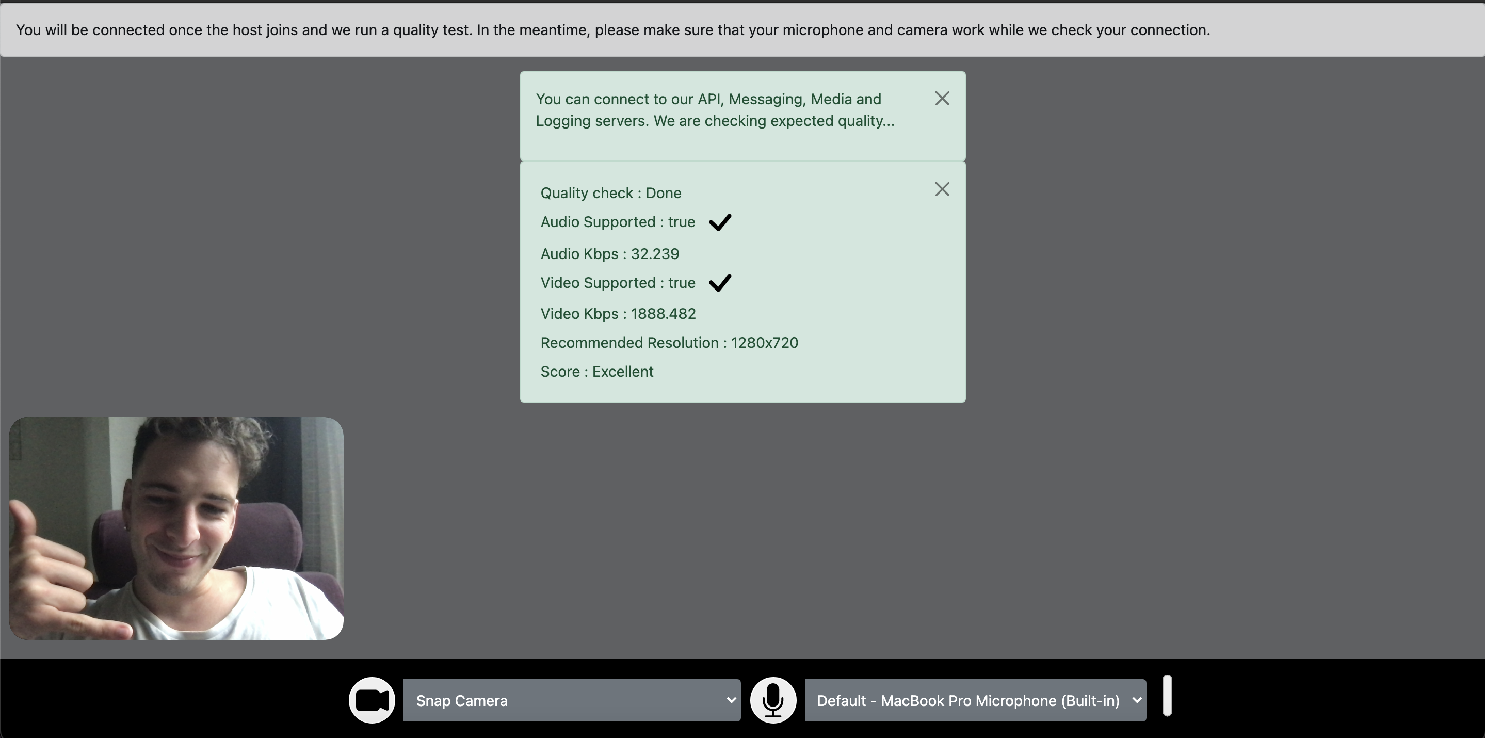Click the top waiting-for-host notice banner
The height and width of the screenshot is (738, 1485).
742,30
